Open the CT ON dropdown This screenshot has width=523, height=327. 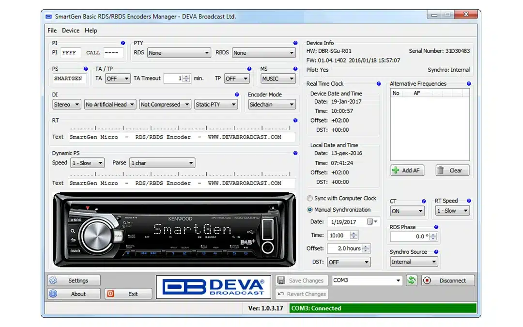407,211
